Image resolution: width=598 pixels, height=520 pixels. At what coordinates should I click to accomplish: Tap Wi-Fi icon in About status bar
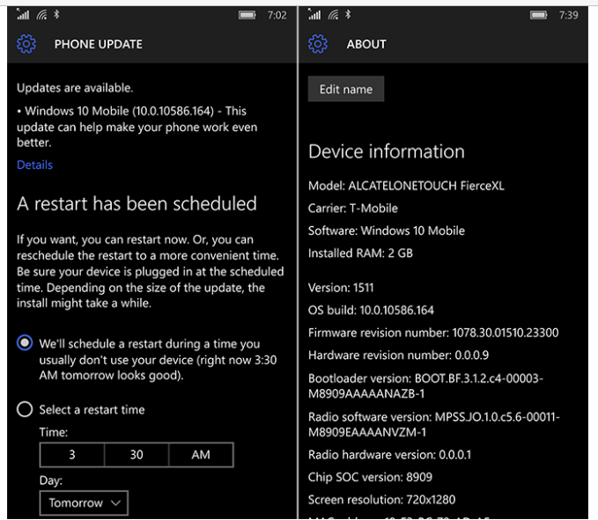[x=333, y=14]
